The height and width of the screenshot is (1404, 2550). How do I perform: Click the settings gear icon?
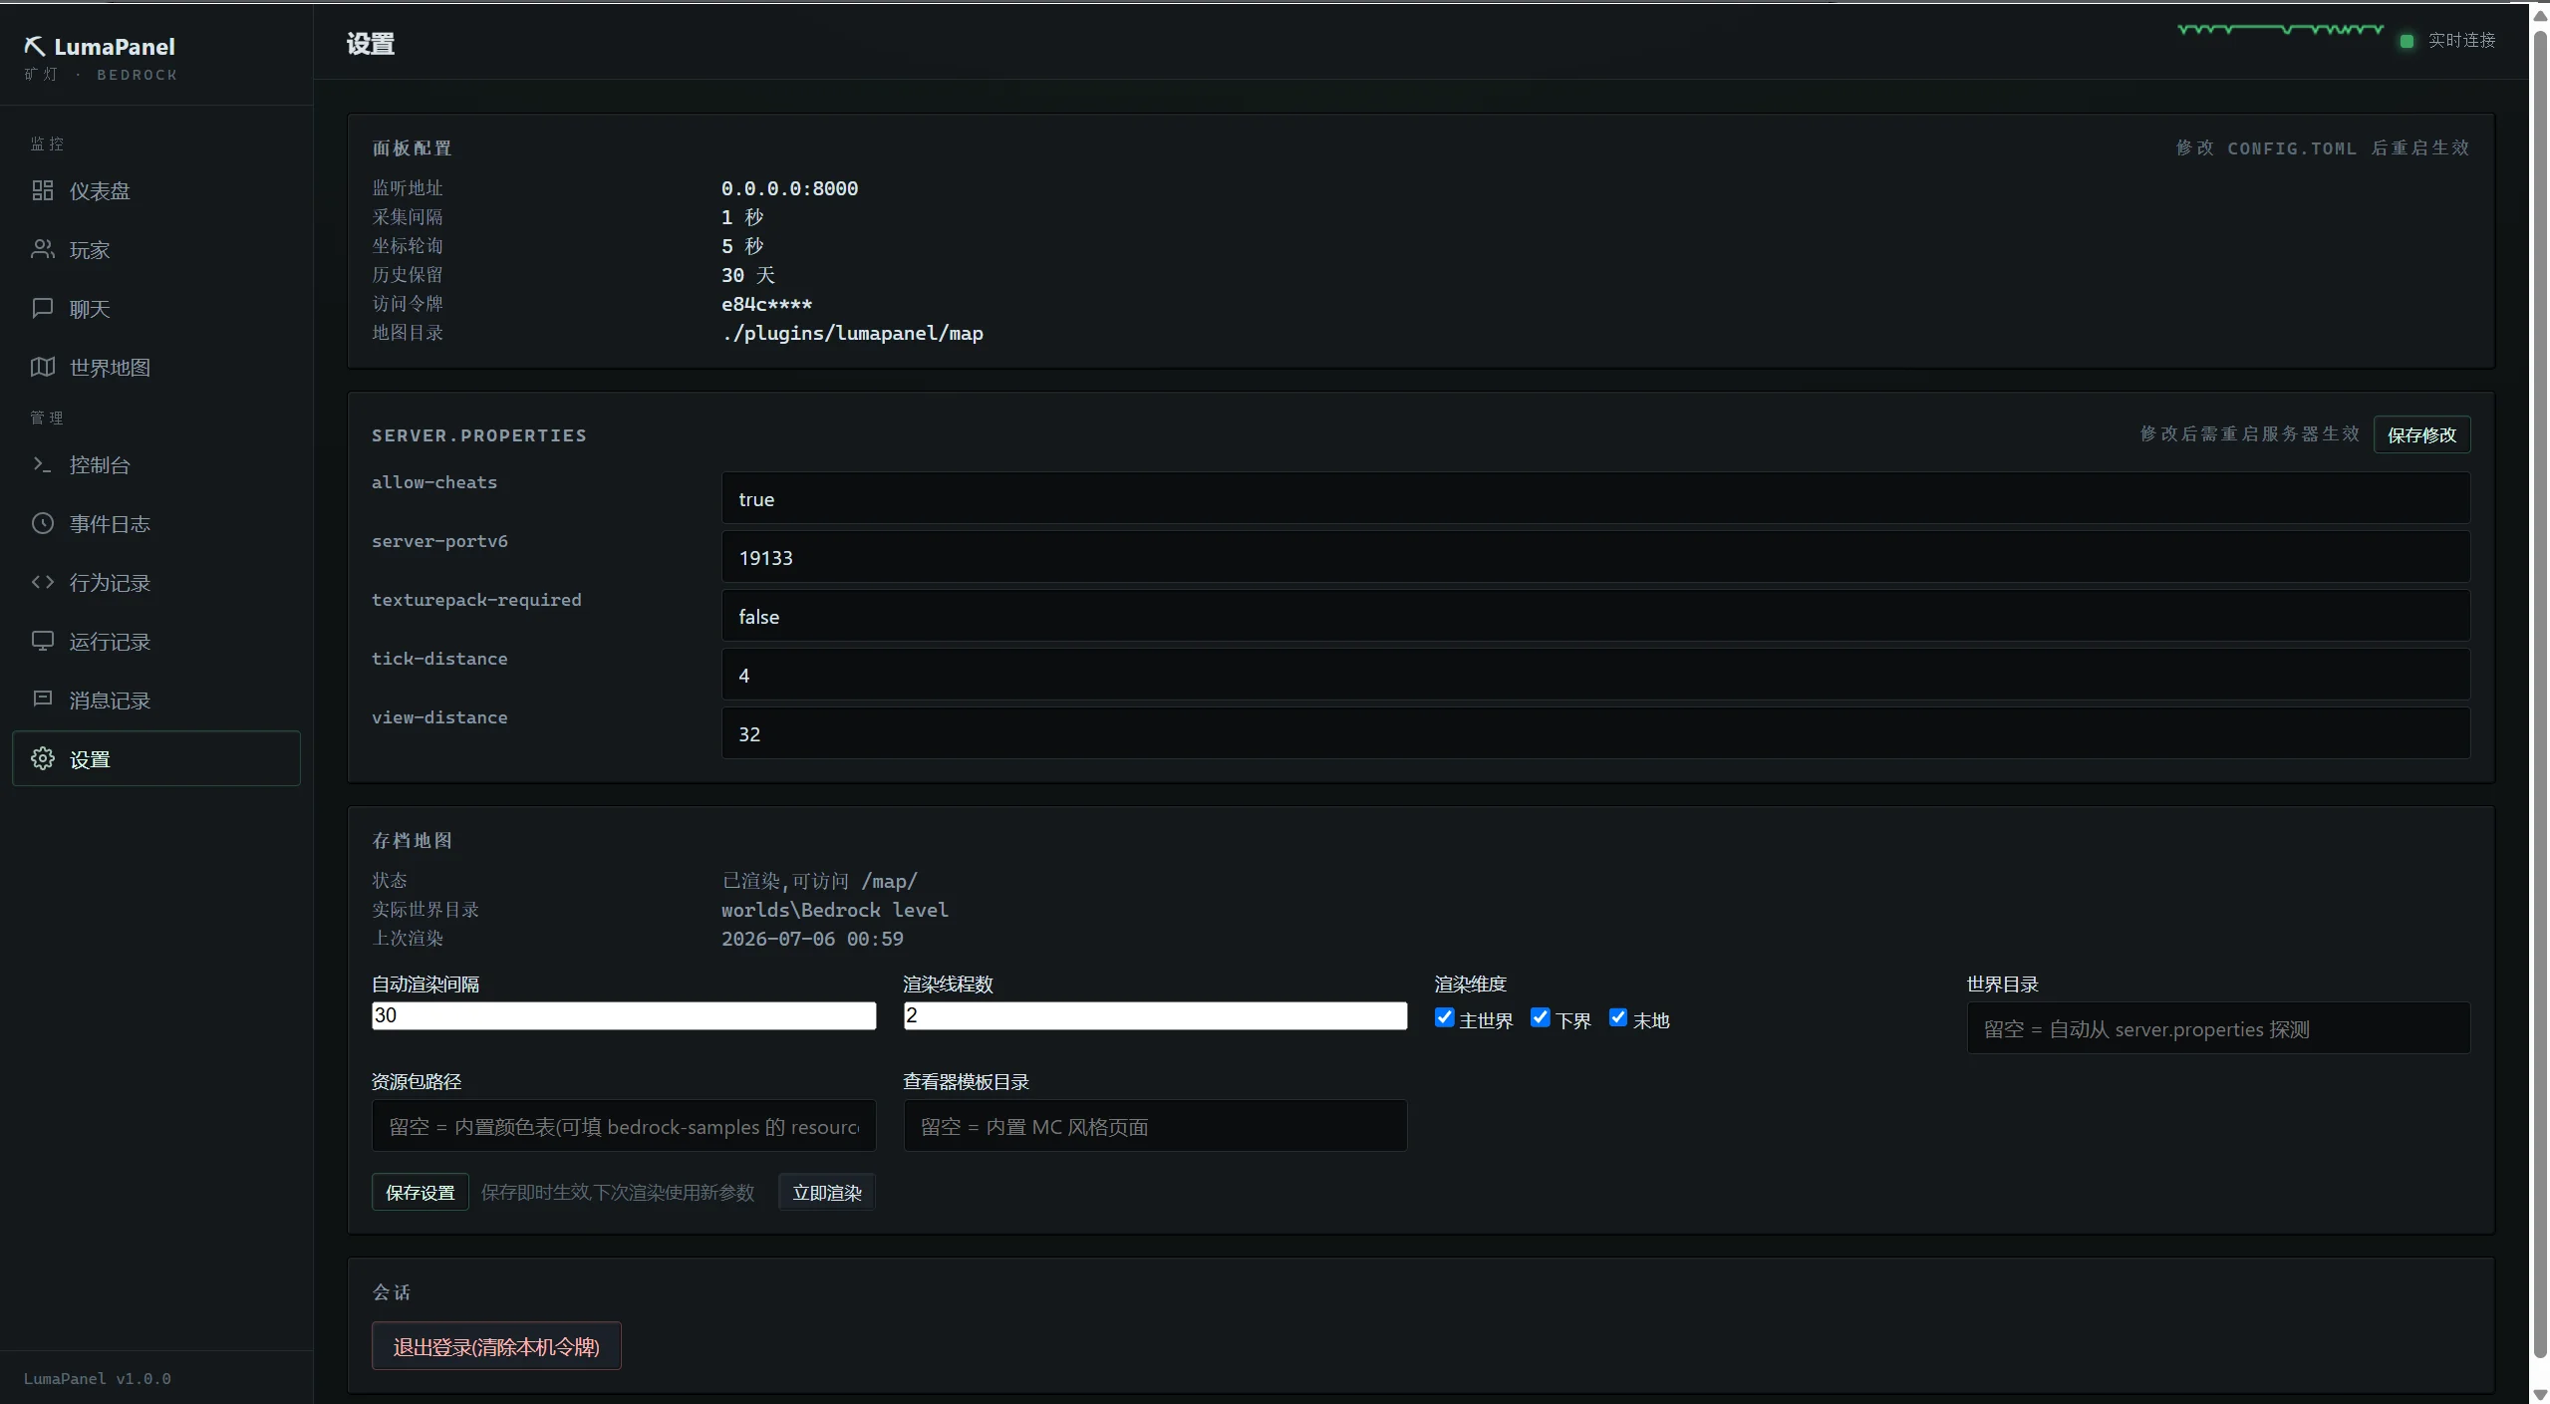point(42,758)
